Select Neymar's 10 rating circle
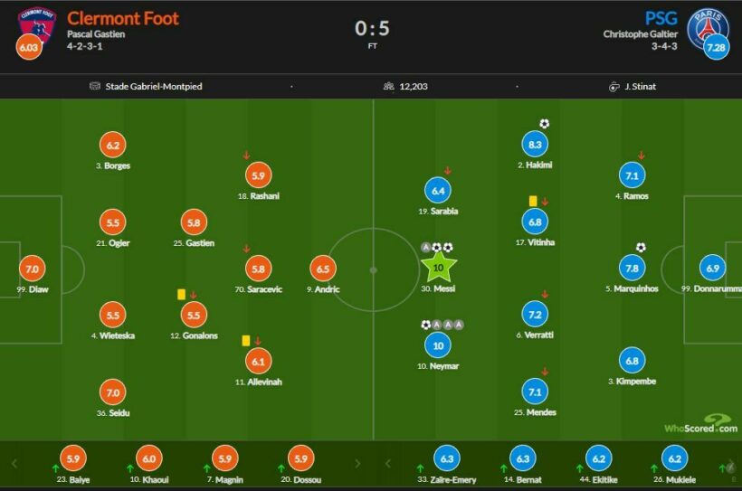The width and height of the screenshot is (742, 491). point(438,345)
